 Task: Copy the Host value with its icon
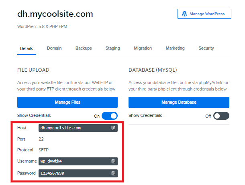pyautogui.click(x=113, y=128)
